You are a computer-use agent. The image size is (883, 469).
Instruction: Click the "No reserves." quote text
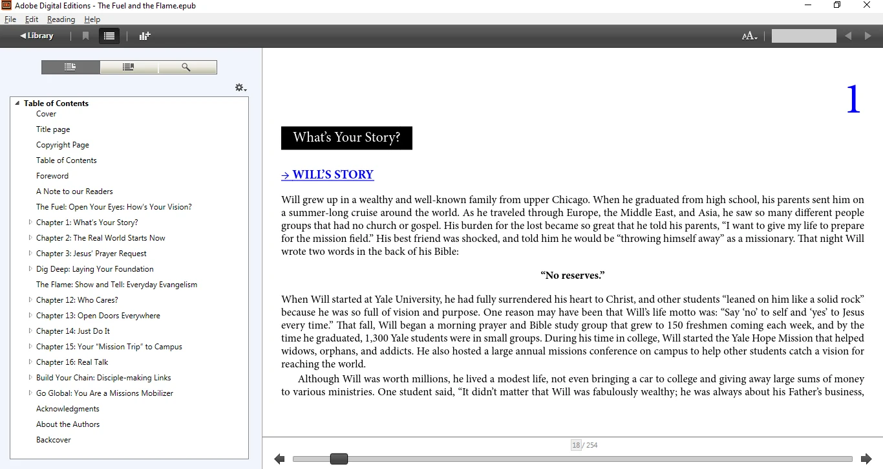pos(573,276)
